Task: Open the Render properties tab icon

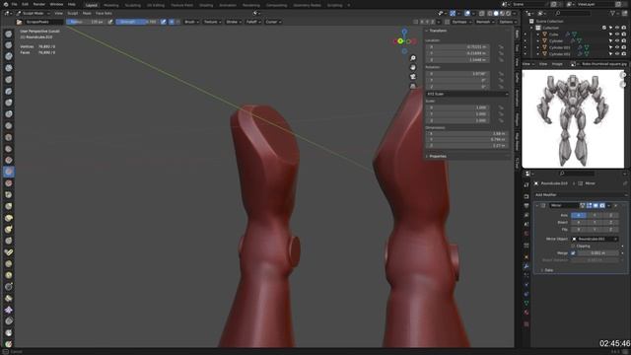Action: (x=526, y=196)
